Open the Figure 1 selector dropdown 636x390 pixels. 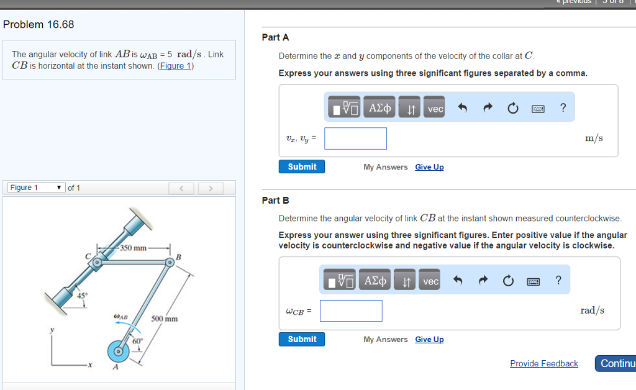click(x=34, y=187)
